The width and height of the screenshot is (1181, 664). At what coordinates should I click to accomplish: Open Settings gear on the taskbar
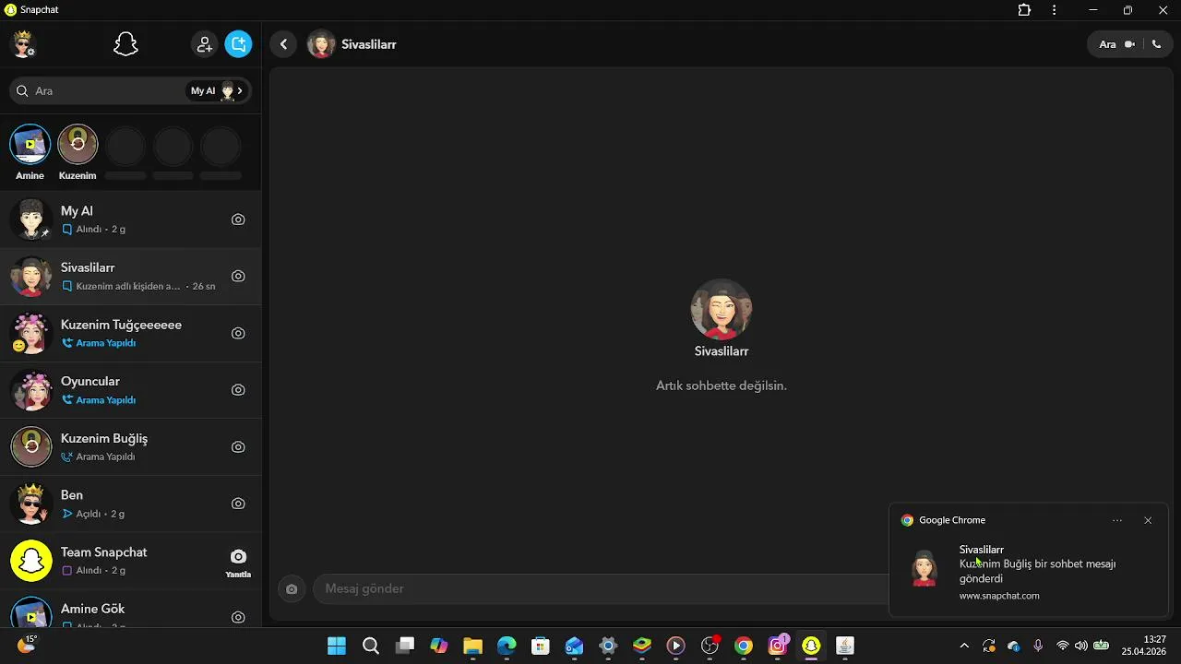pos(608,646)
